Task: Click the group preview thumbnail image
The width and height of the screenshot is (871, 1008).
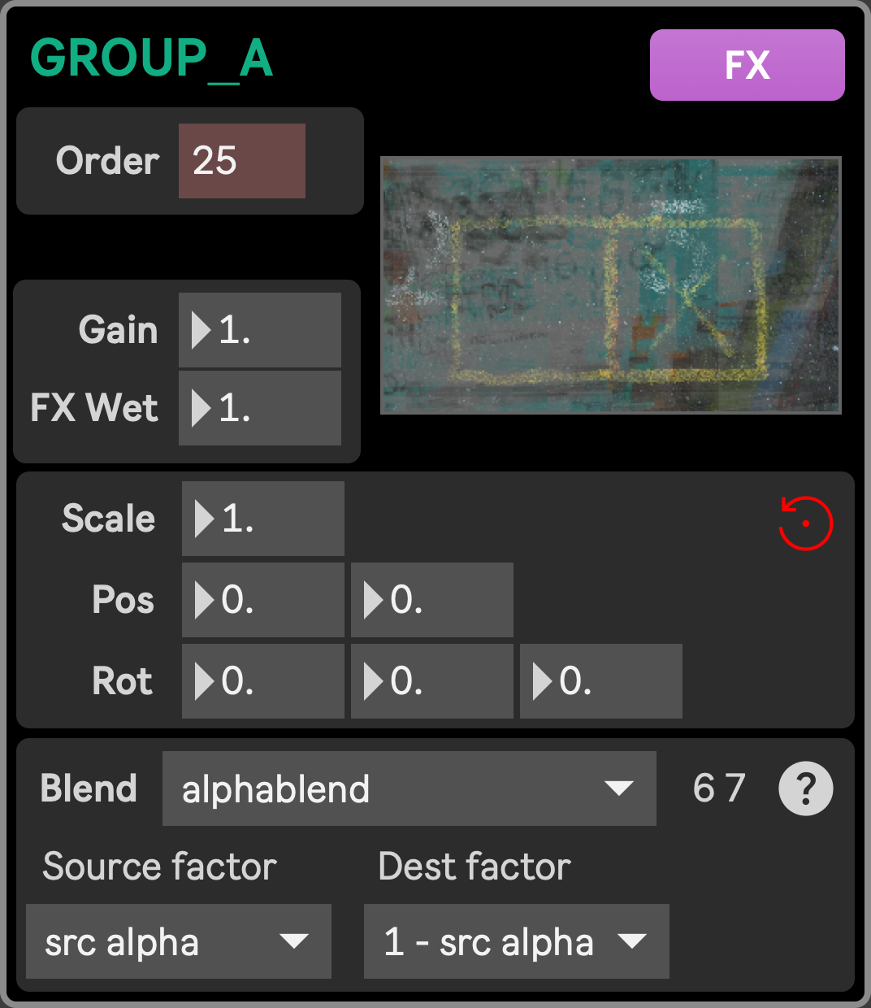Action: [x=611, y=285]
